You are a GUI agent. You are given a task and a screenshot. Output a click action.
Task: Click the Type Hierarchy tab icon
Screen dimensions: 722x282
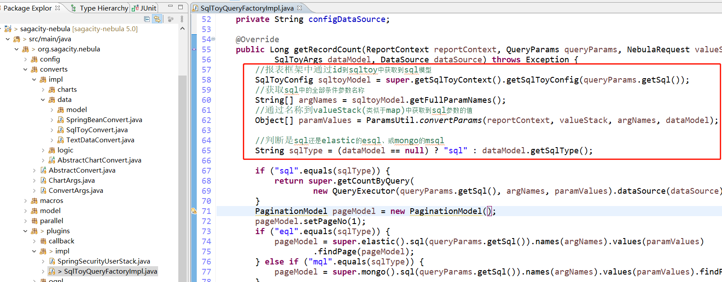point(73,8)
